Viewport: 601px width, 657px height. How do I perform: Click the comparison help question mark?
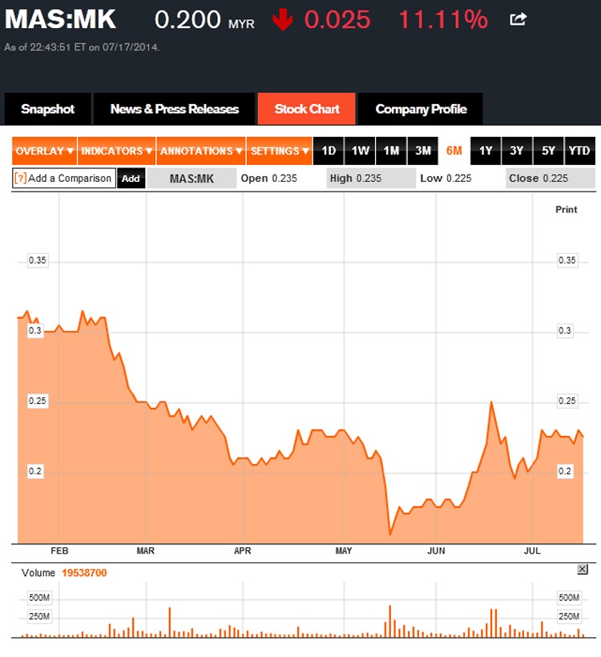pyautogui.click(x=20, y=178)
